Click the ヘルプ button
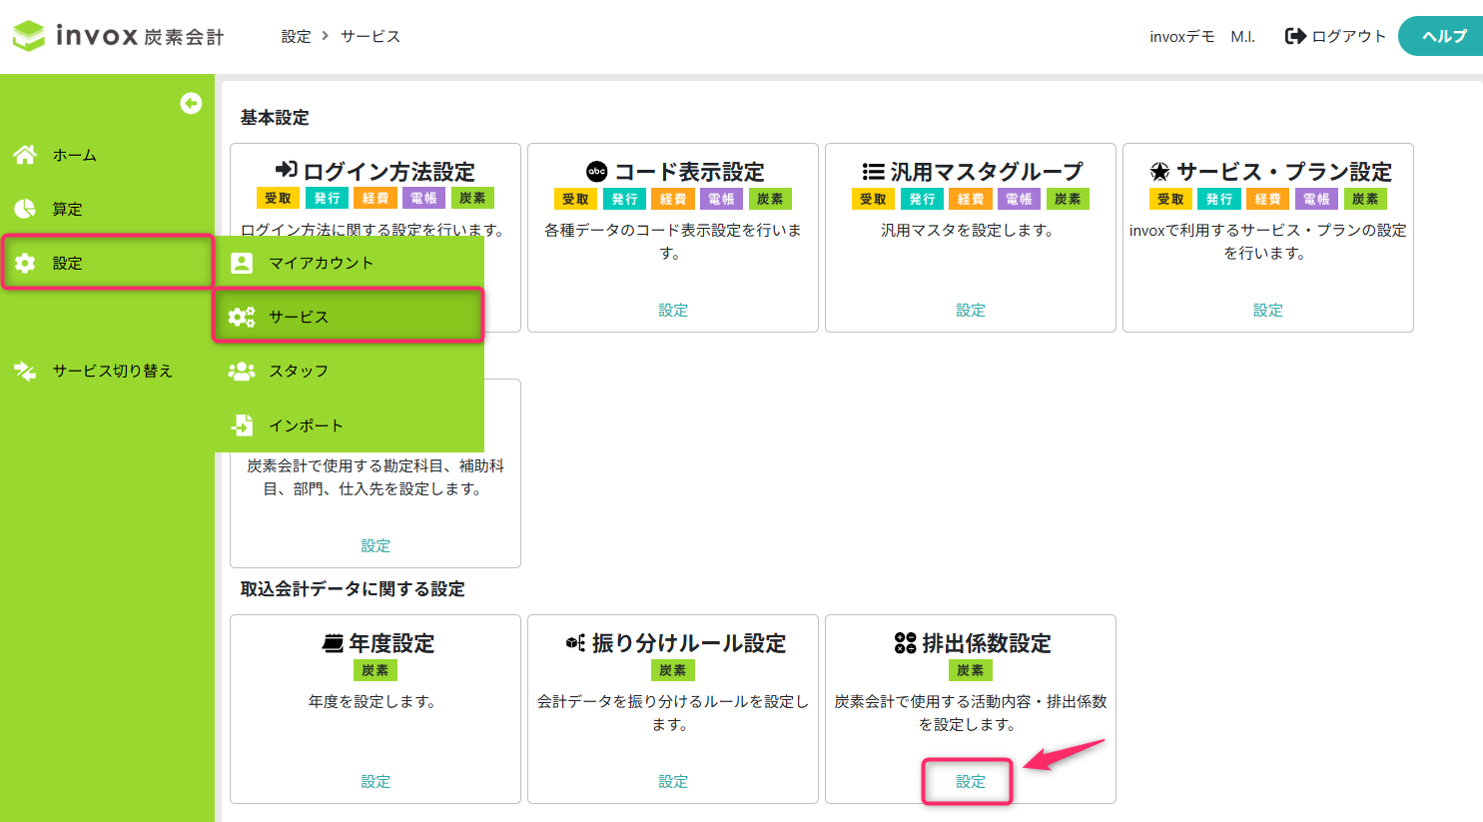1483x822 pixels. tap(1441, 36)
